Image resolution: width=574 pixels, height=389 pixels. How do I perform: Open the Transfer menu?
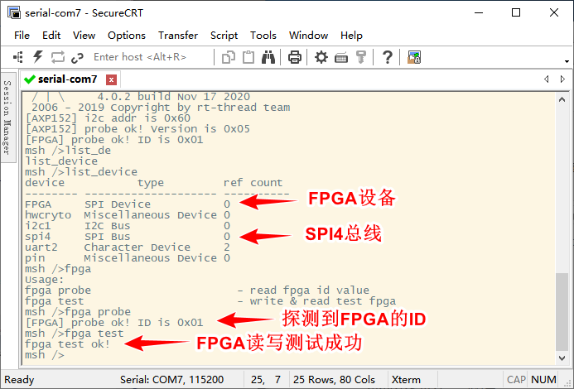point(178,35)
